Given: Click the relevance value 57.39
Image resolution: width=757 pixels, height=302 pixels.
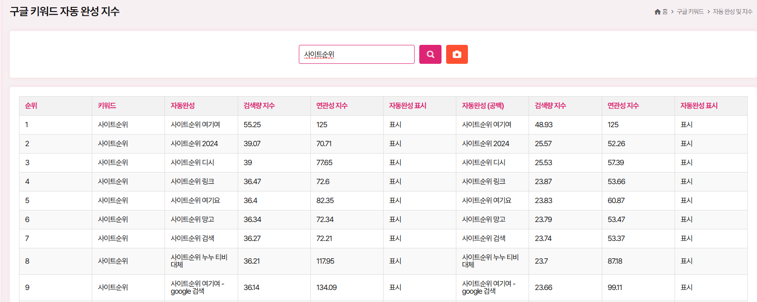Looking at the screenshot, I should (616, 163).
